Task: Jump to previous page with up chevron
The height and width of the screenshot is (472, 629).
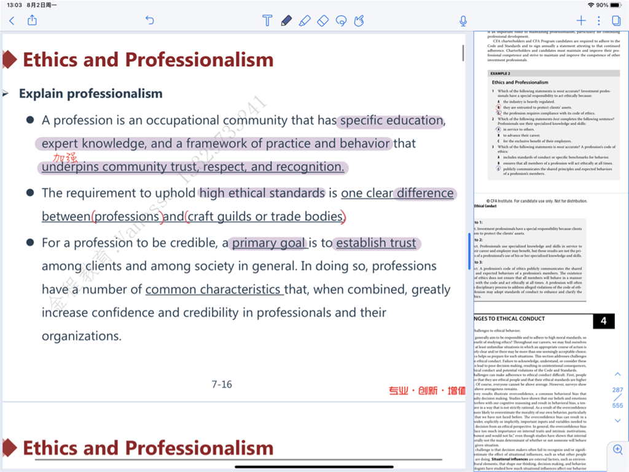Action: coord(617,374)
